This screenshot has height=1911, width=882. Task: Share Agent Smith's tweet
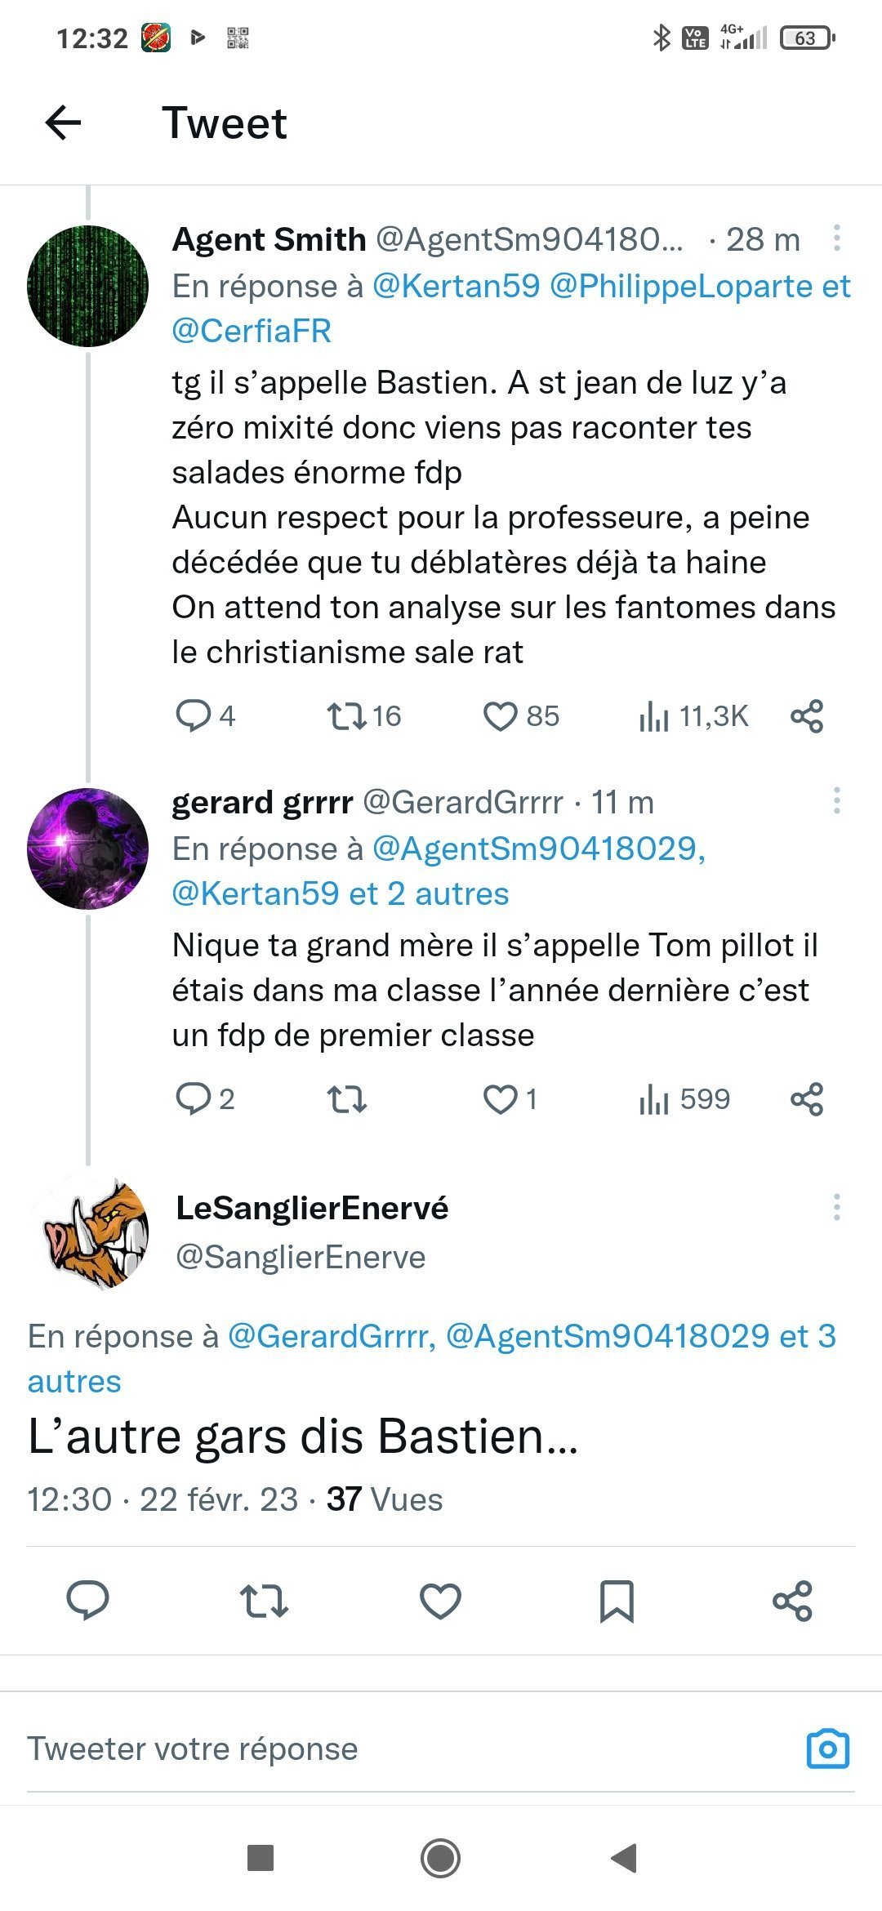click(807, 716)
